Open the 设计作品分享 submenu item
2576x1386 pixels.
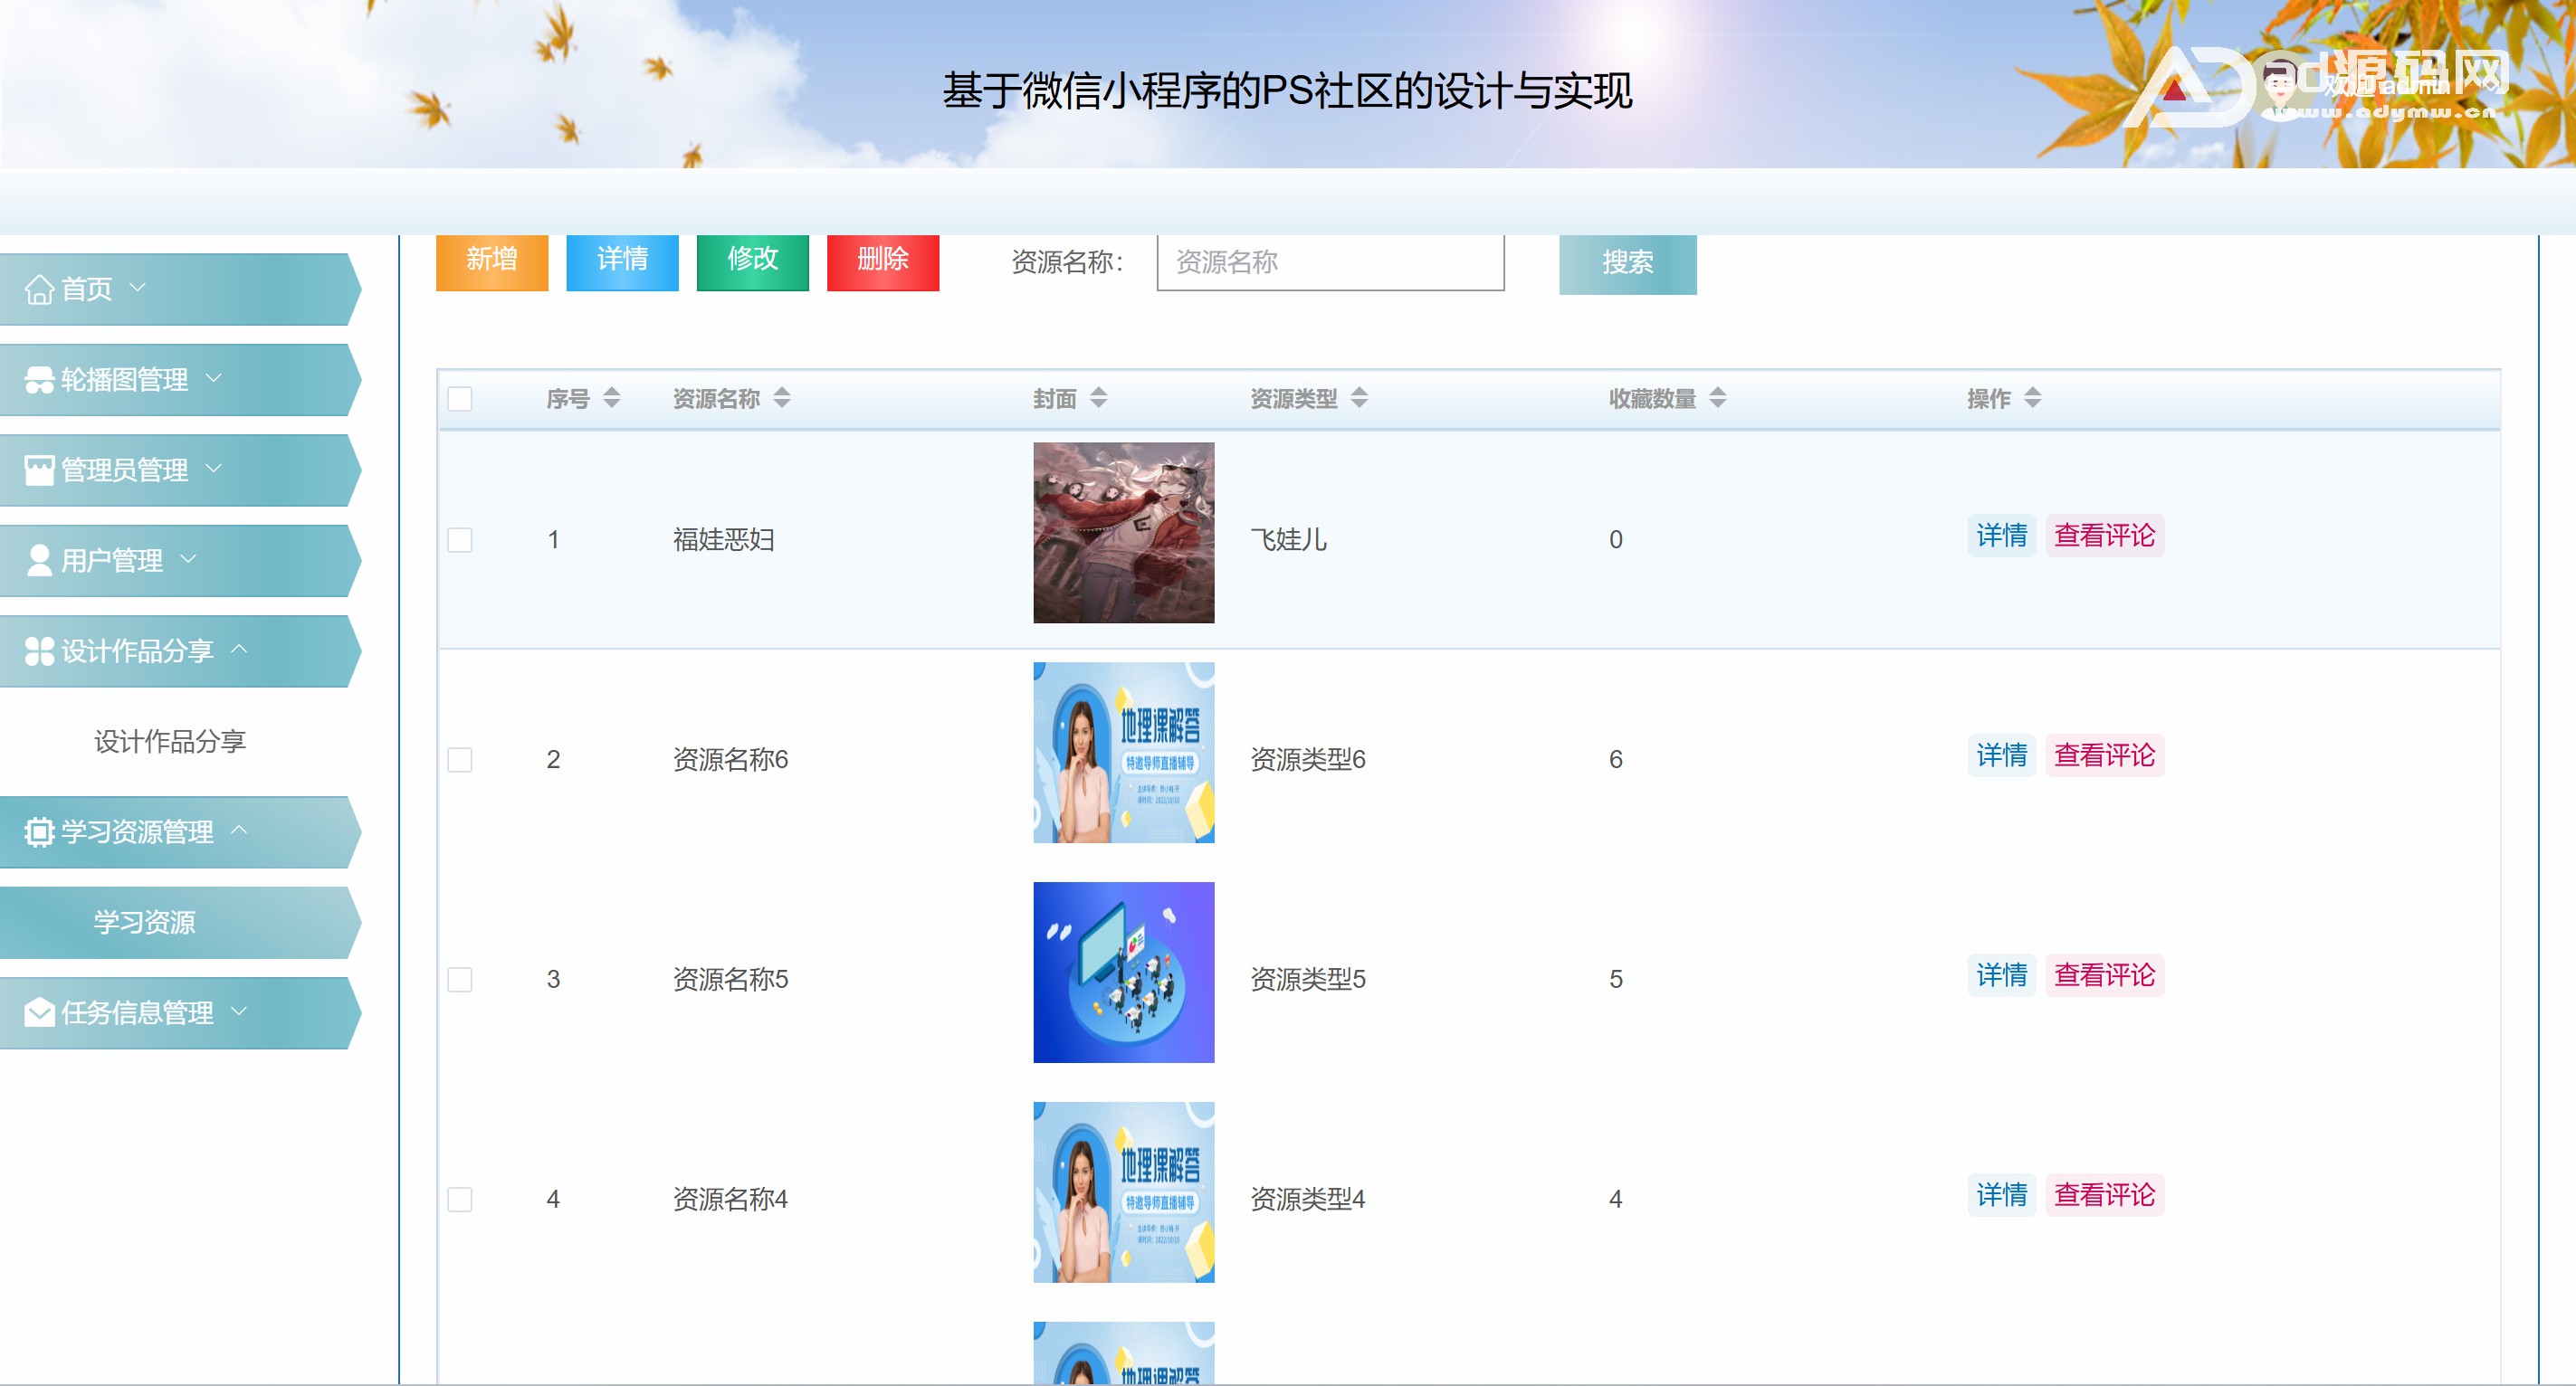[x=170, y=742]
